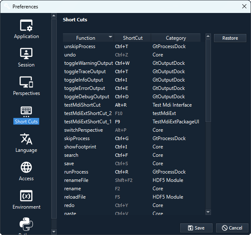The image size is (251, 235).
Task: Open the Access globe icon
Action: [26, 167]
